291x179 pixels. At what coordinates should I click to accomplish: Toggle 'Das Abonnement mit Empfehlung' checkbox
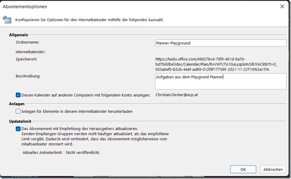coord(18,129)
